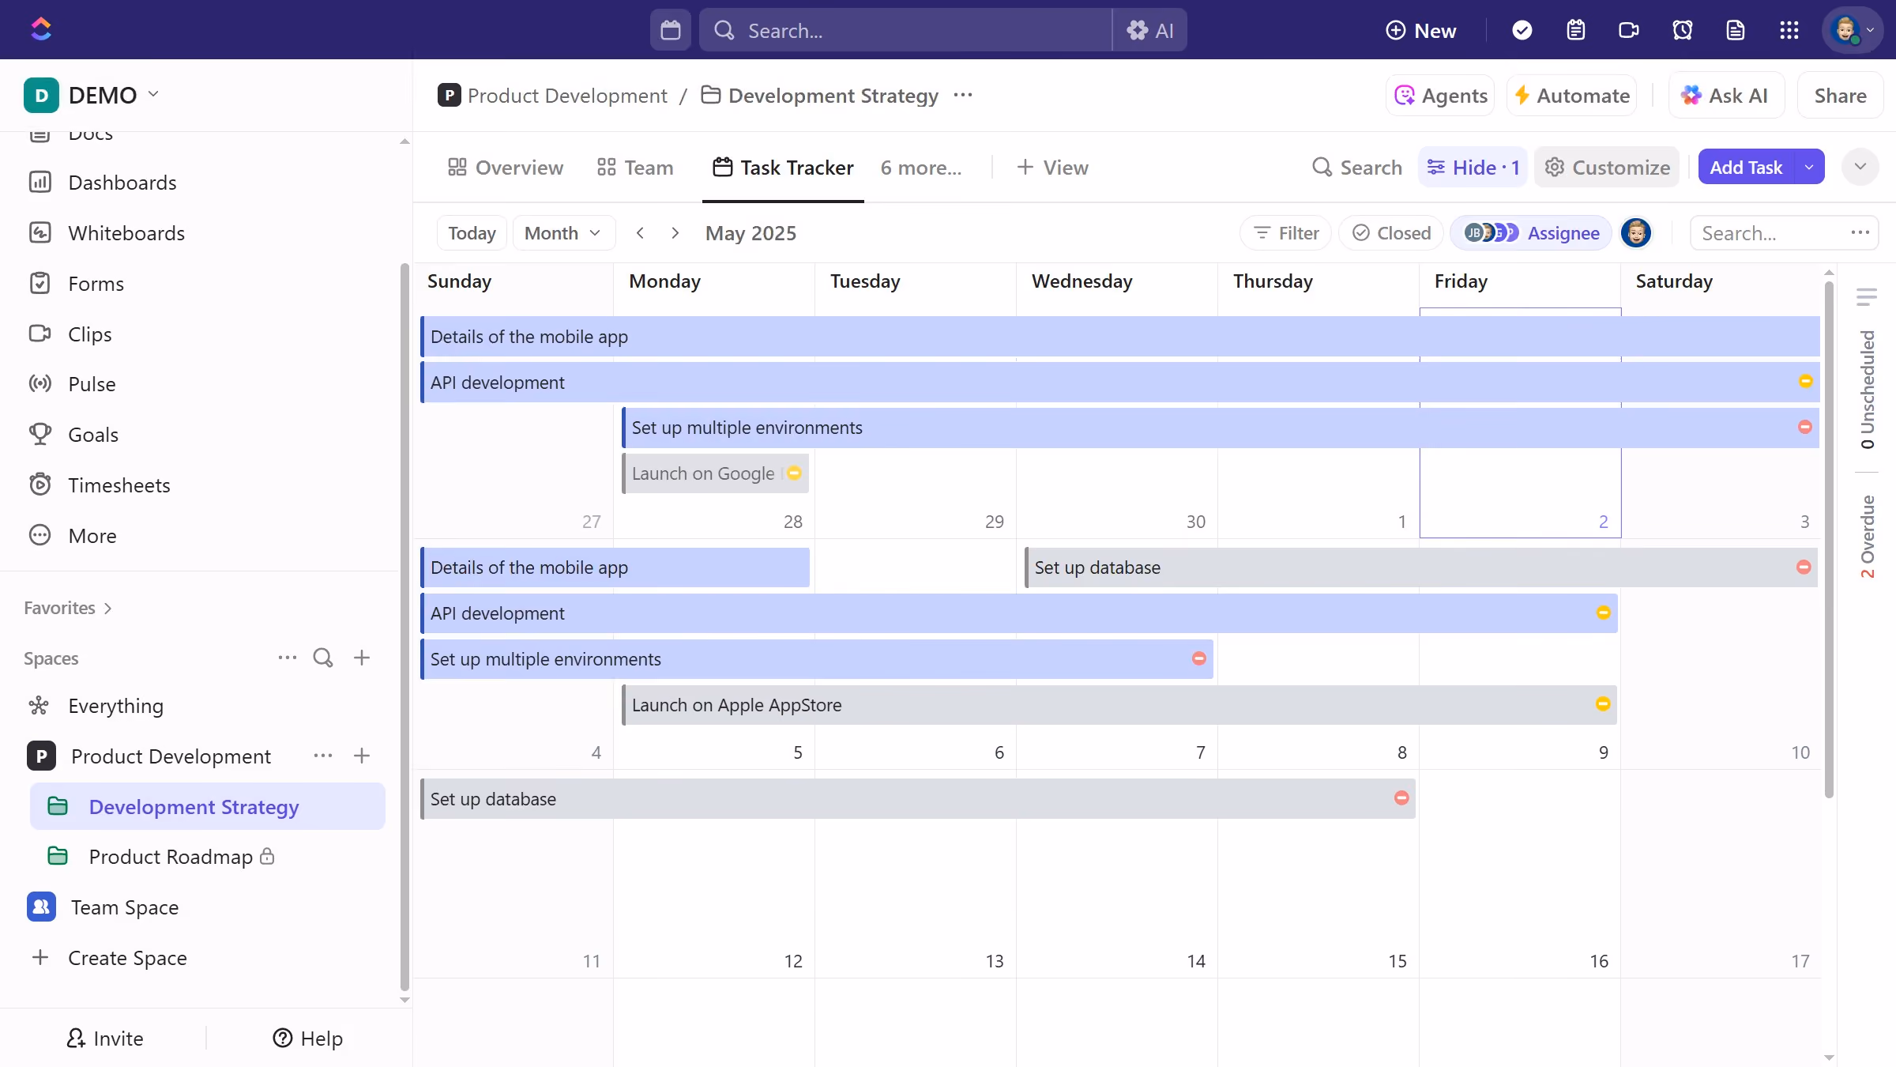1896x1067 pixels.
Task: Toggle the Hide 1 option
Action: tap(1473, 168)
